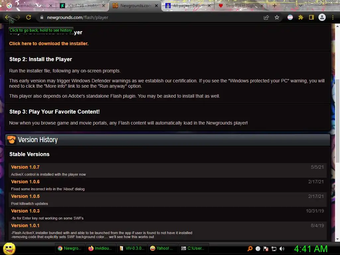Close the davemadson Google tab
Image resolution: width=340 pixels, height=255 pixels.
tap(51, 6)
